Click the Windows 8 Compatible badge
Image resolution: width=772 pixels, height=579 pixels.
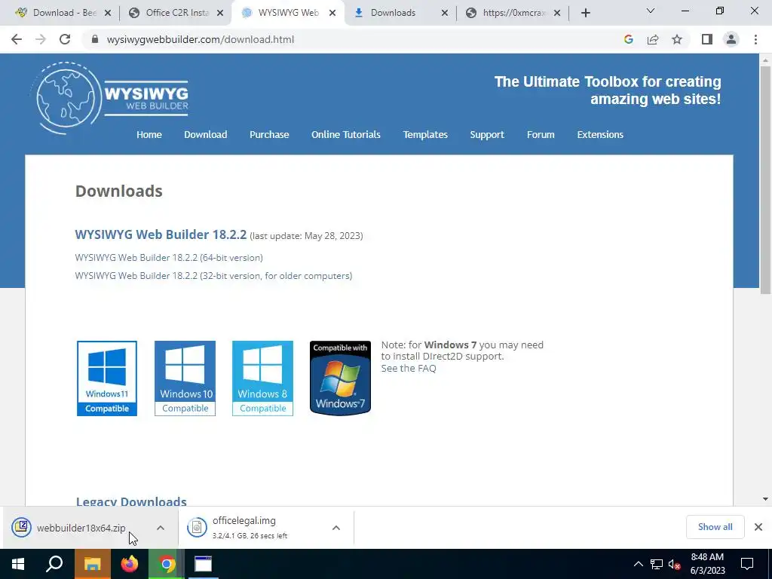click(262, 378)
